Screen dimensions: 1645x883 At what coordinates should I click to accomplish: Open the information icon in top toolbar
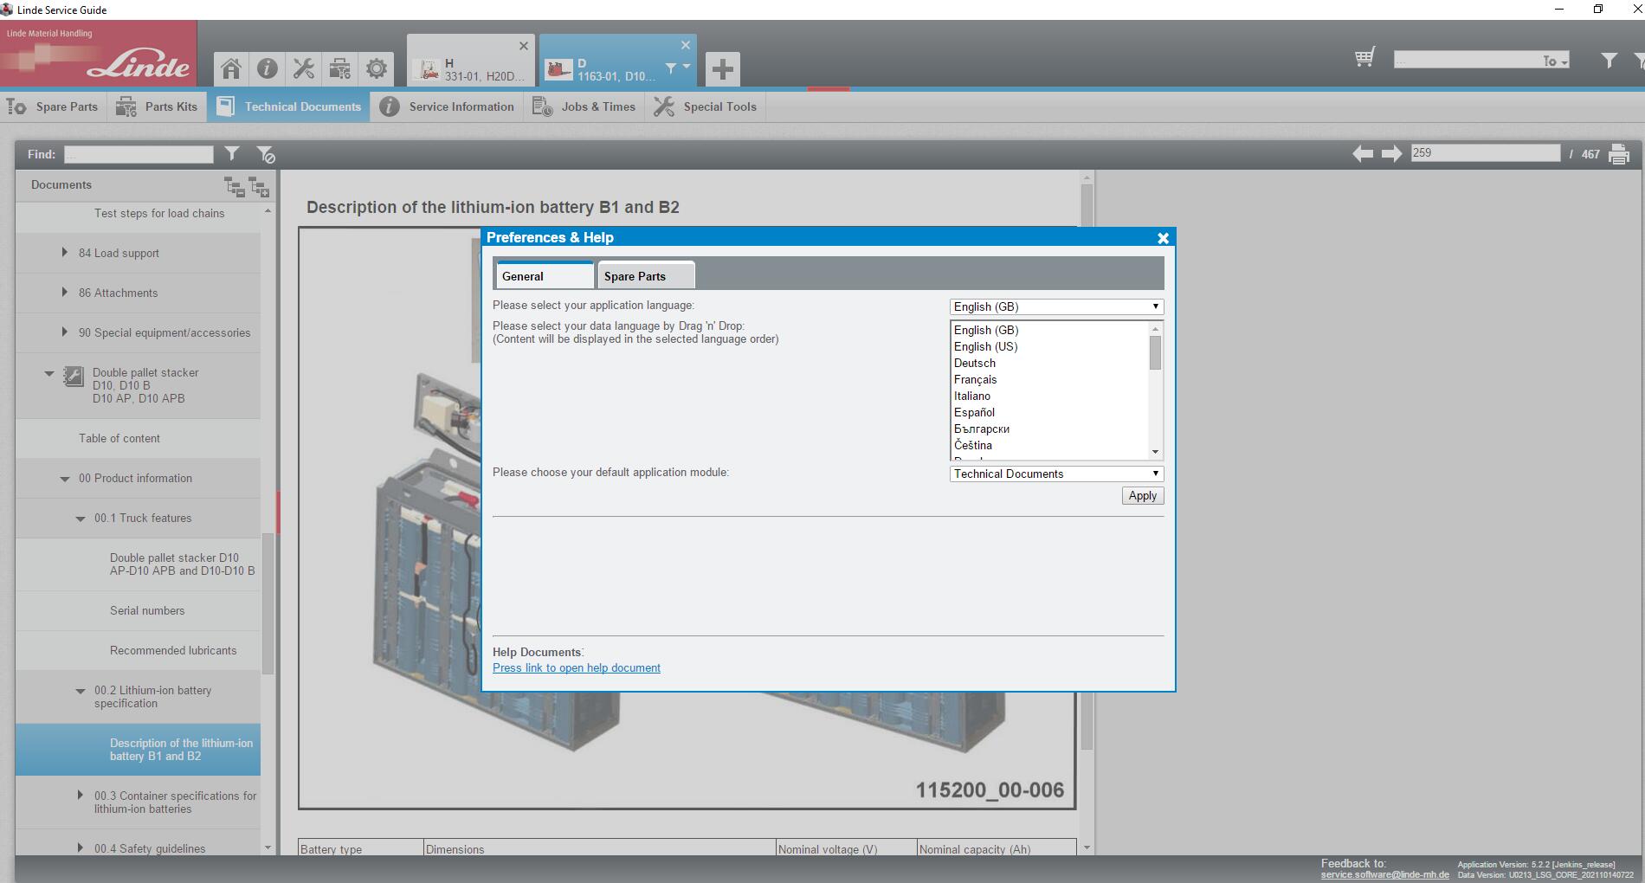[x=267, y=68]
